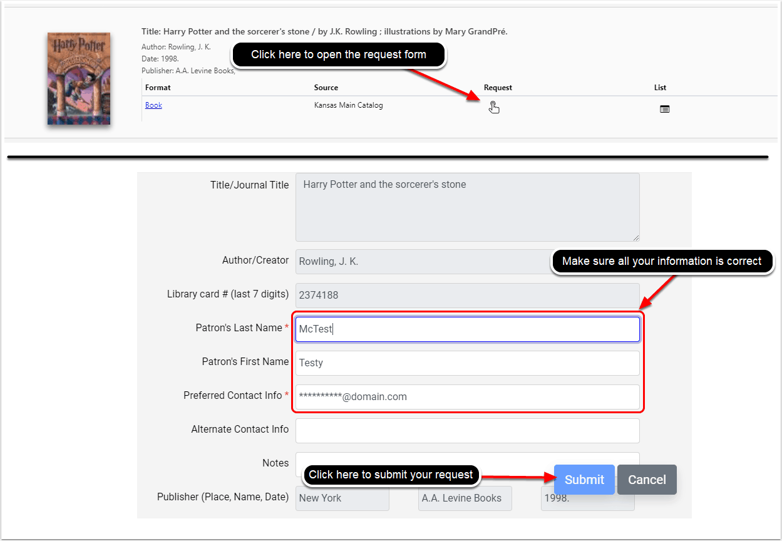The width and height of the screenshot is (782, 541).
Task: Click the Source column header
Action: pyautogui.click(x=326, y=88)
